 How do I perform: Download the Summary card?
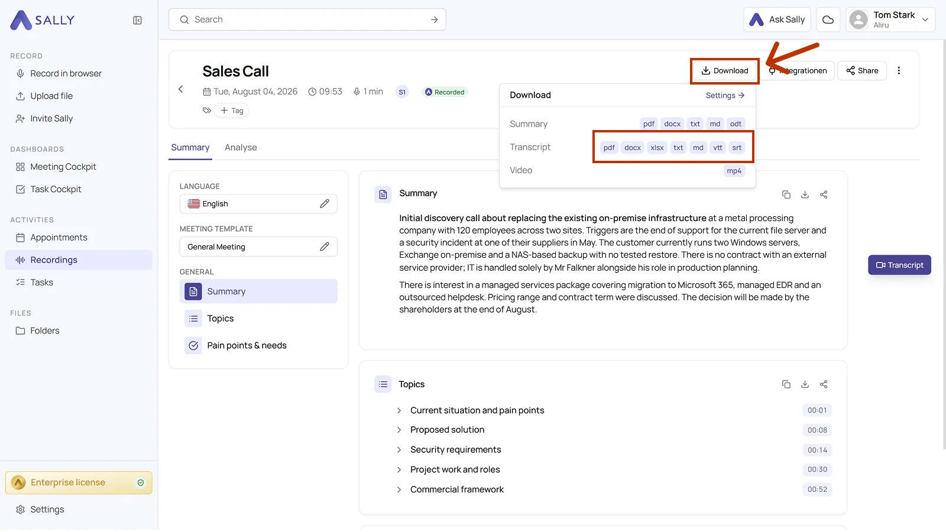tap(805, 194)
